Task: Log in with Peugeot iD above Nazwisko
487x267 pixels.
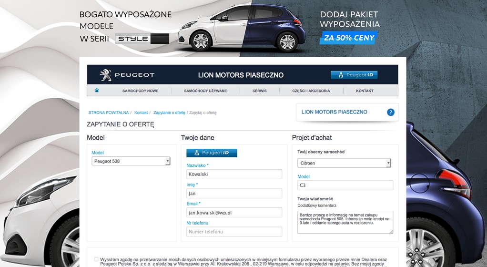Action: click(212, 153)
